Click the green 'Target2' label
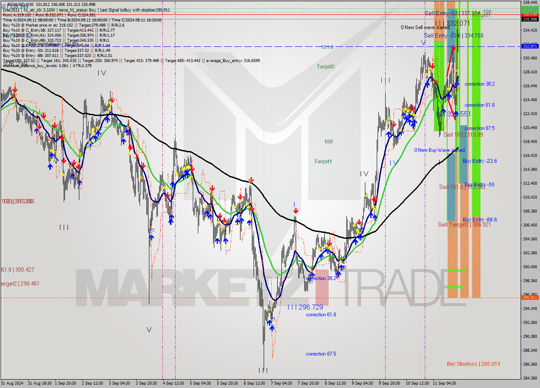This screenshot has height=388, width=540. point(326,66)
